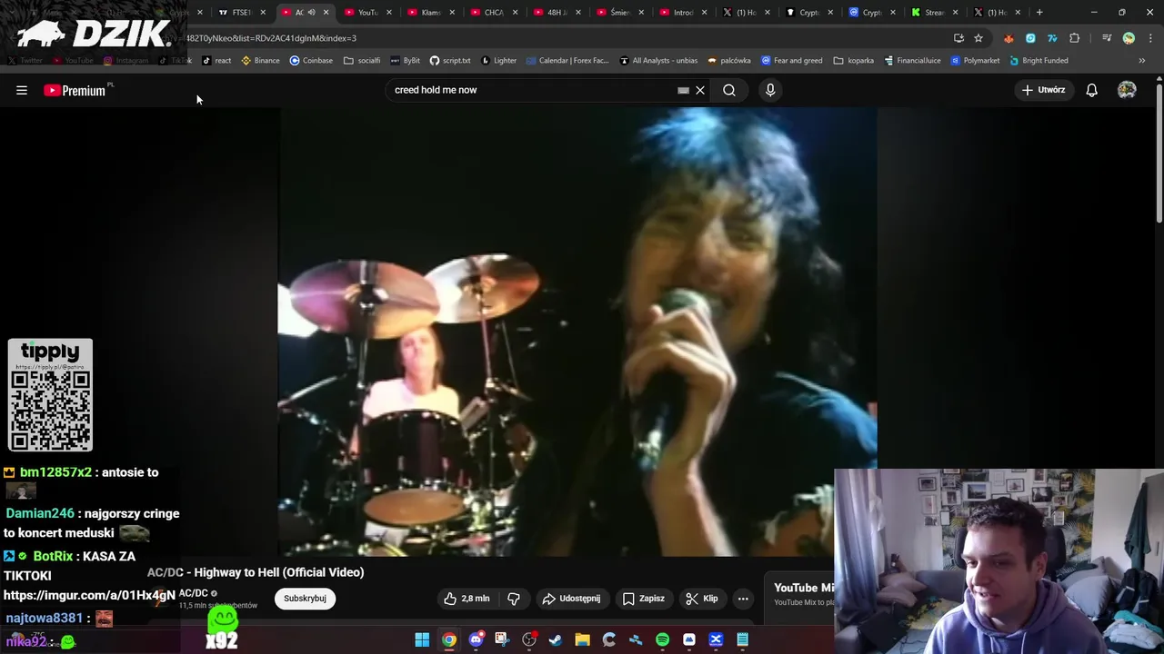Image resolution: width=1164 pixels, height=654 pixels.
Task: Open the Coinbase bookmark
Action: (x=311, y=61)
